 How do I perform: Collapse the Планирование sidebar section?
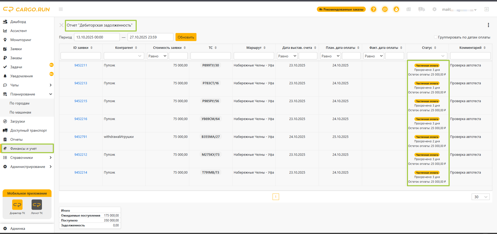50,94
